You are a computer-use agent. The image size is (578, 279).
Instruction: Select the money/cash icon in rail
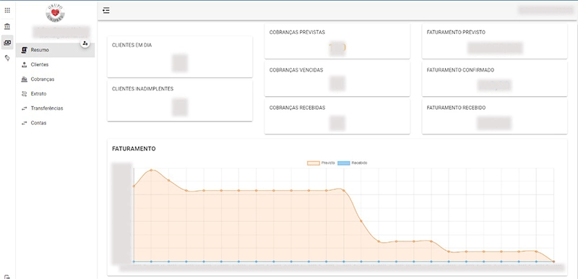(7, 43)
